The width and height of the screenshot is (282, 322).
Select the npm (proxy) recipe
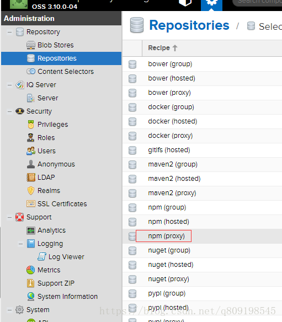coord(202,237)
